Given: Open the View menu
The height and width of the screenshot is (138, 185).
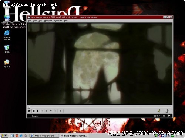Looking at the screenshot, I should pyautogui.click(x=35, y=21).
